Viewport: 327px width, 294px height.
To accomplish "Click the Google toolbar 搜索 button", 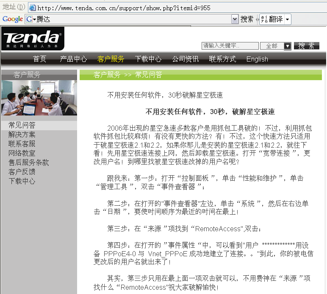I will (247, 19).
